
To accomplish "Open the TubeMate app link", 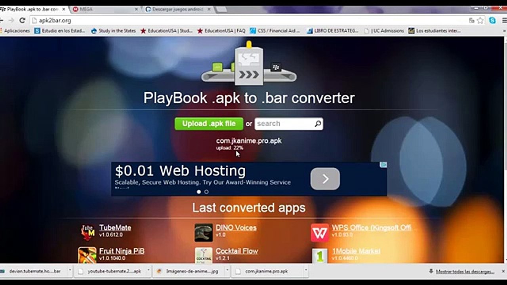I will (115, 228).
